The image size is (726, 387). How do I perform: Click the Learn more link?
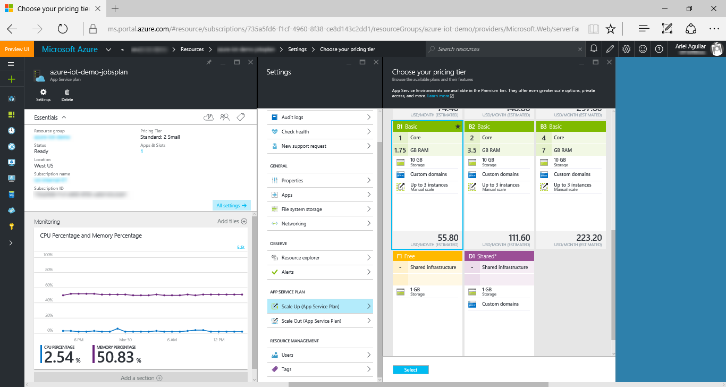pos(440,96)
